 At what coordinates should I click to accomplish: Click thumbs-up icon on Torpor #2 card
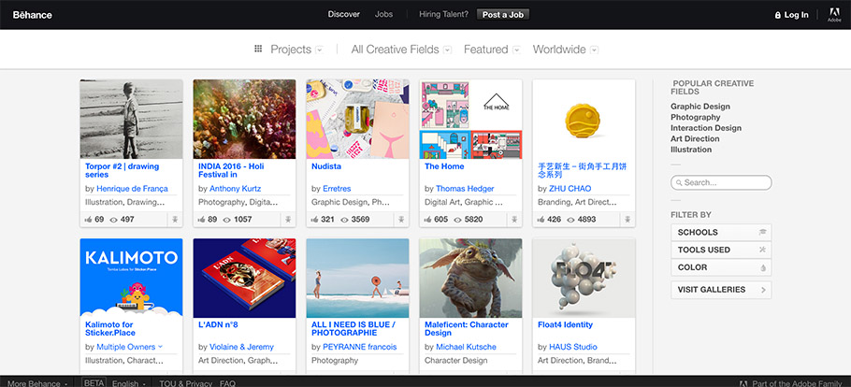click(88, 220)
